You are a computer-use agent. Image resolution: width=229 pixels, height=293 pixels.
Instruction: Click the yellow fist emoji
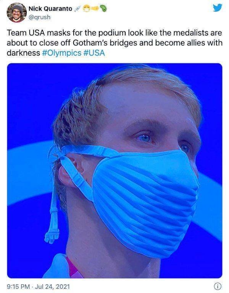click(95, 9)
